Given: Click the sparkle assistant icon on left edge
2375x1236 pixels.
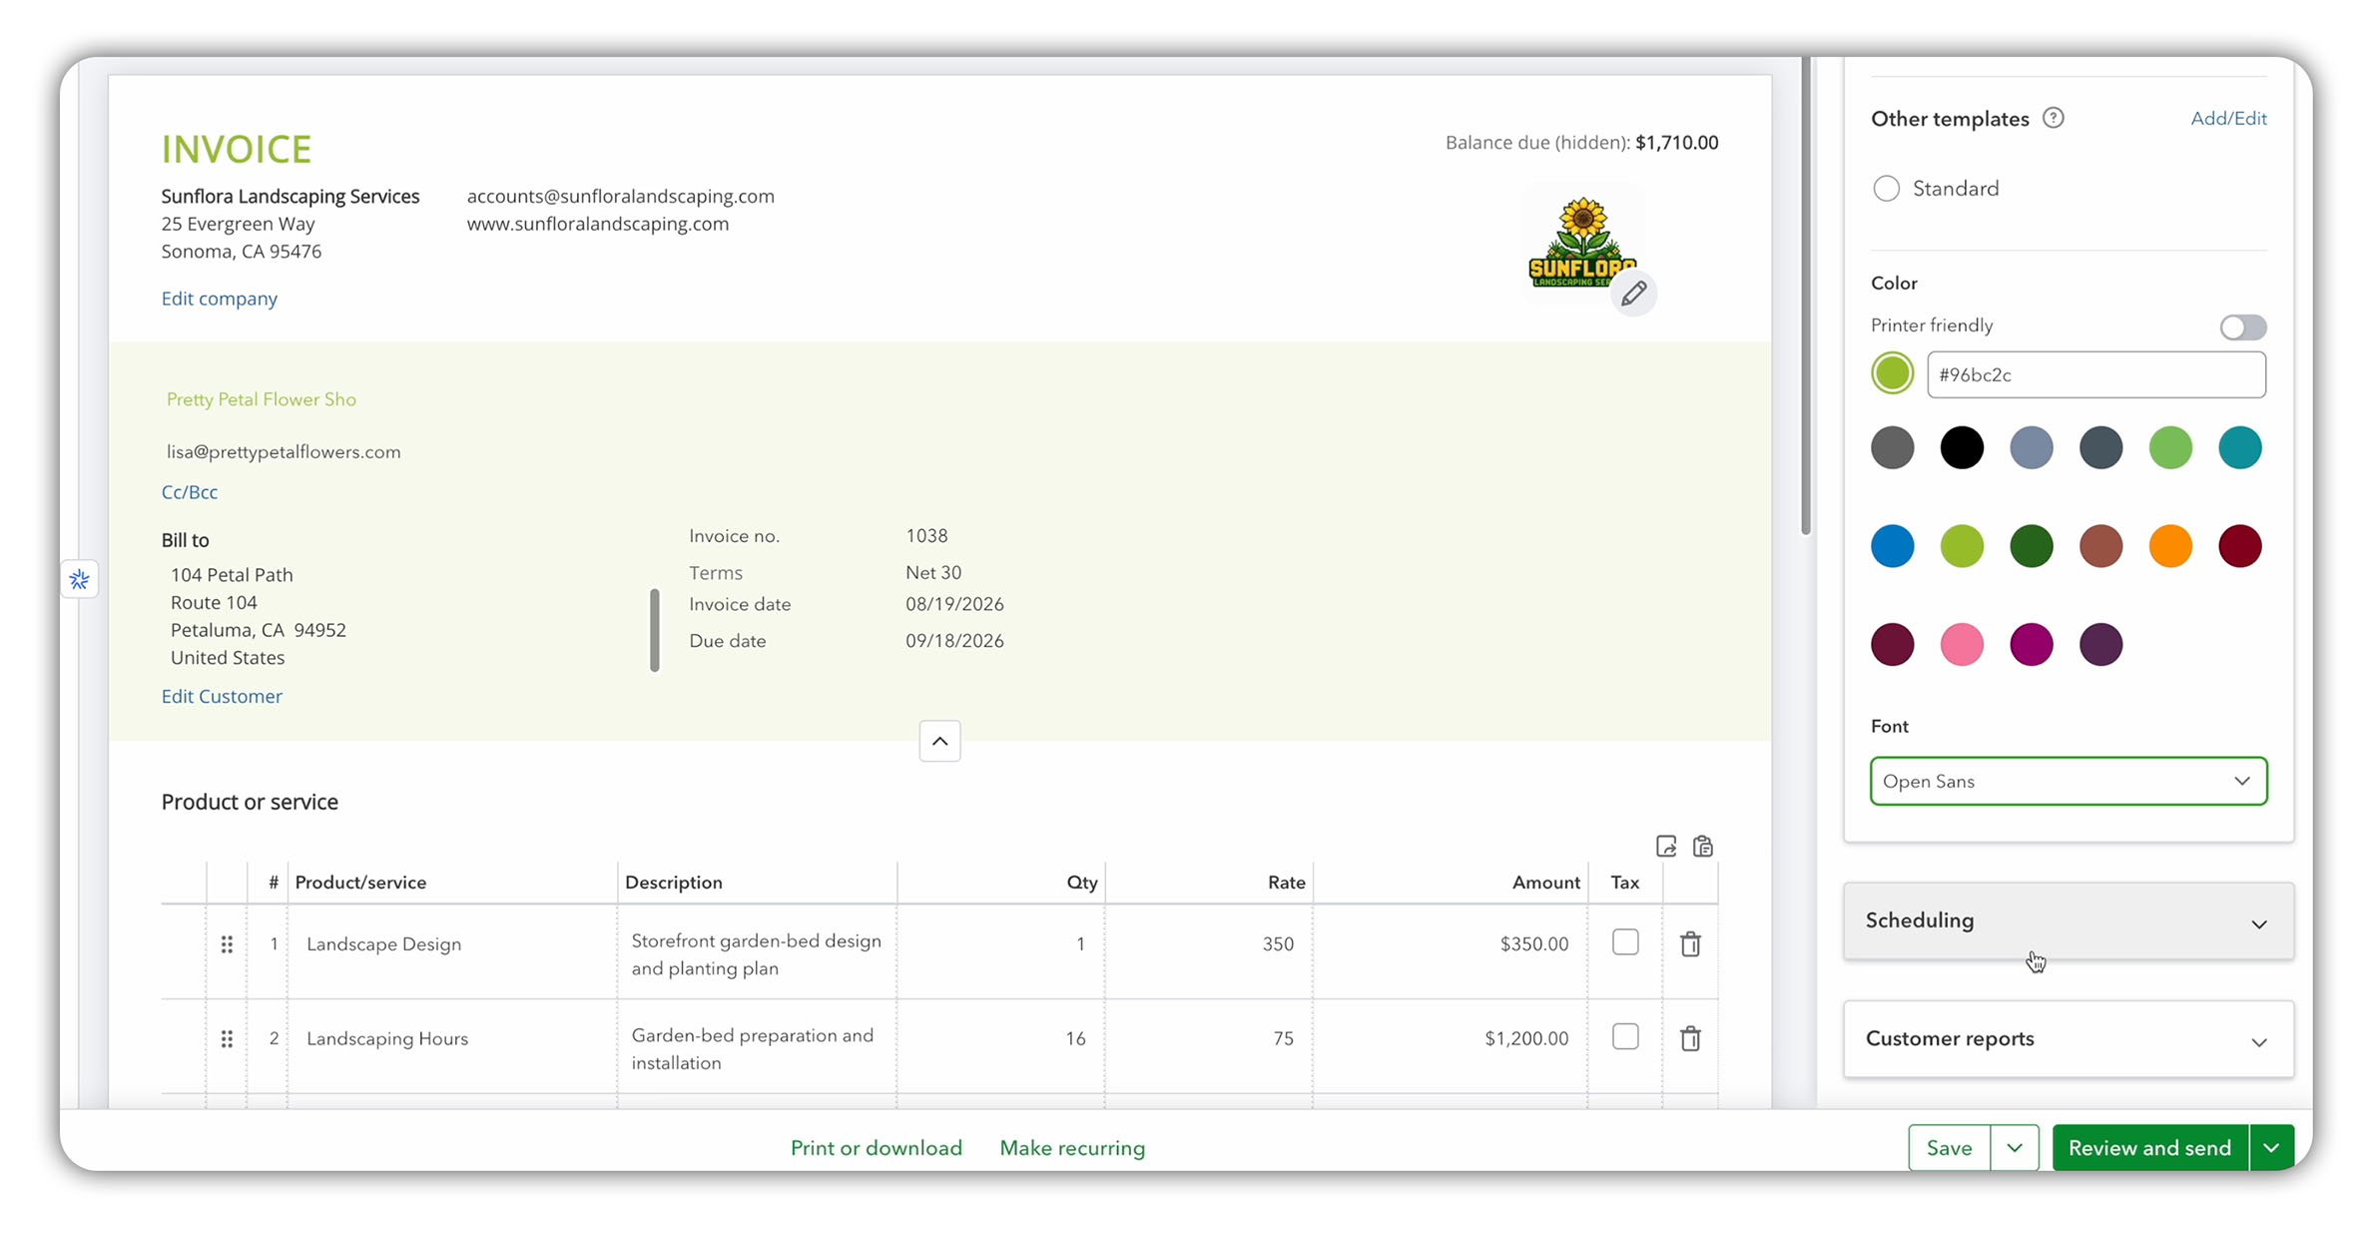Looking at the screenshot, I should click(x=80, y=579).
